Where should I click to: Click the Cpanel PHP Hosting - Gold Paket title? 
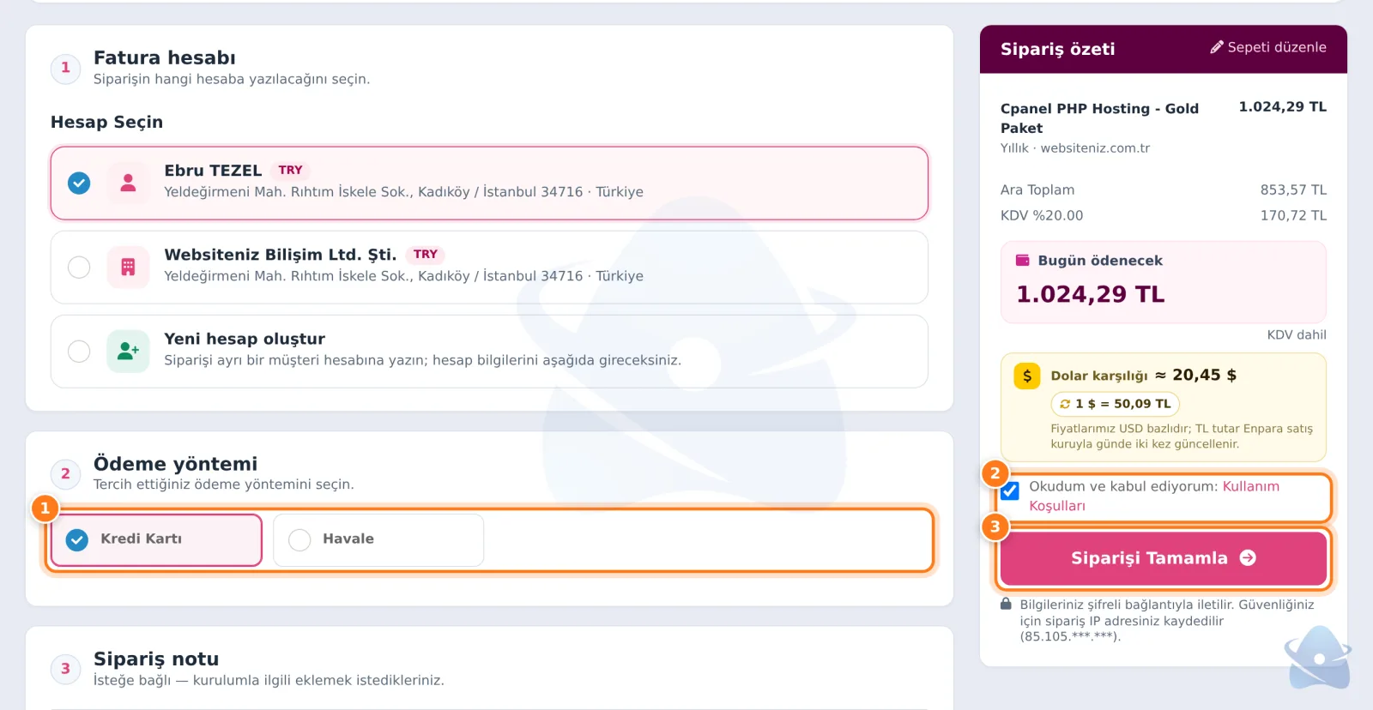coord(1099,118)
